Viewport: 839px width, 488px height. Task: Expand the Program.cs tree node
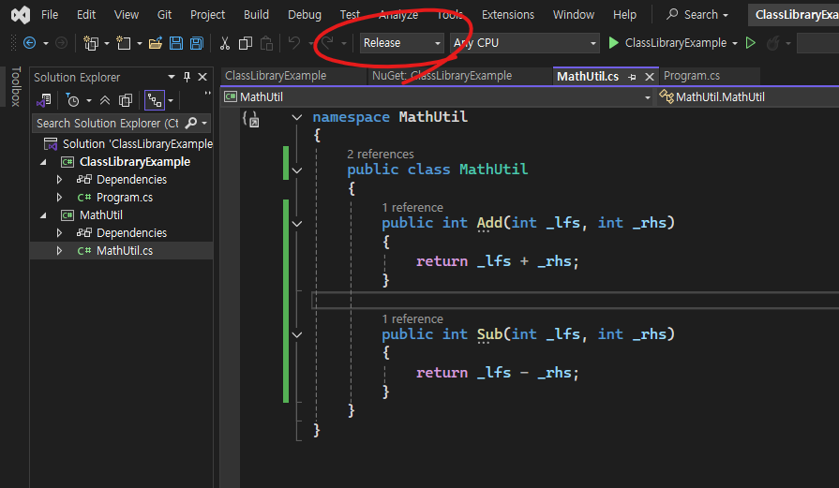(x=59, y=198)
